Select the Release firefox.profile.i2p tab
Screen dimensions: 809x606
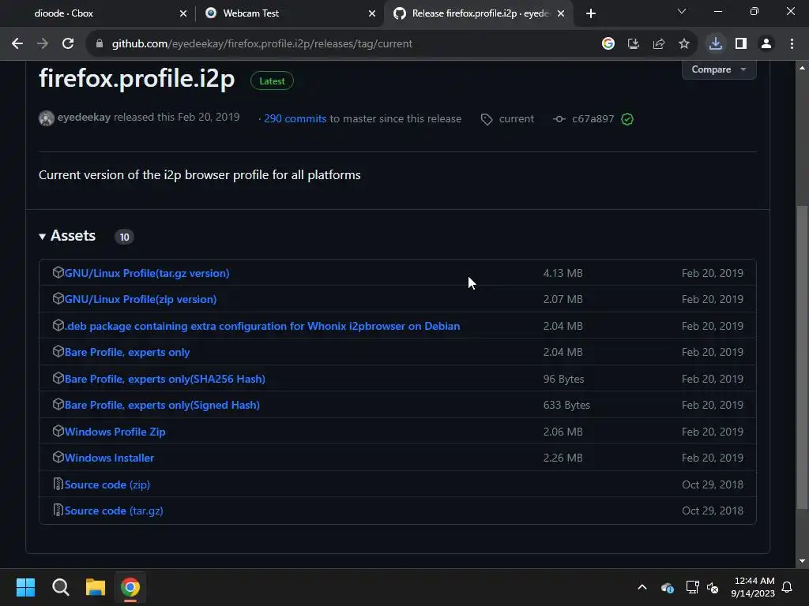coord(479,13)
